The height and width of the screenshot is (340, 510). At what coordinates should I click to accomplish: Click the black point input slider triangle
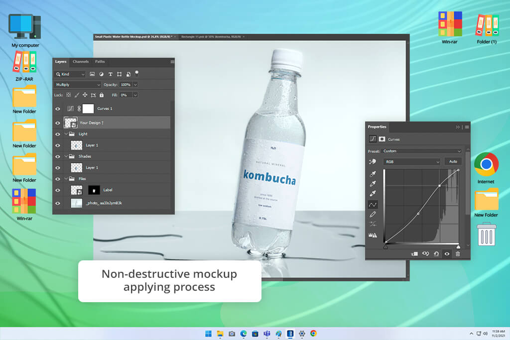coord(385,247)
